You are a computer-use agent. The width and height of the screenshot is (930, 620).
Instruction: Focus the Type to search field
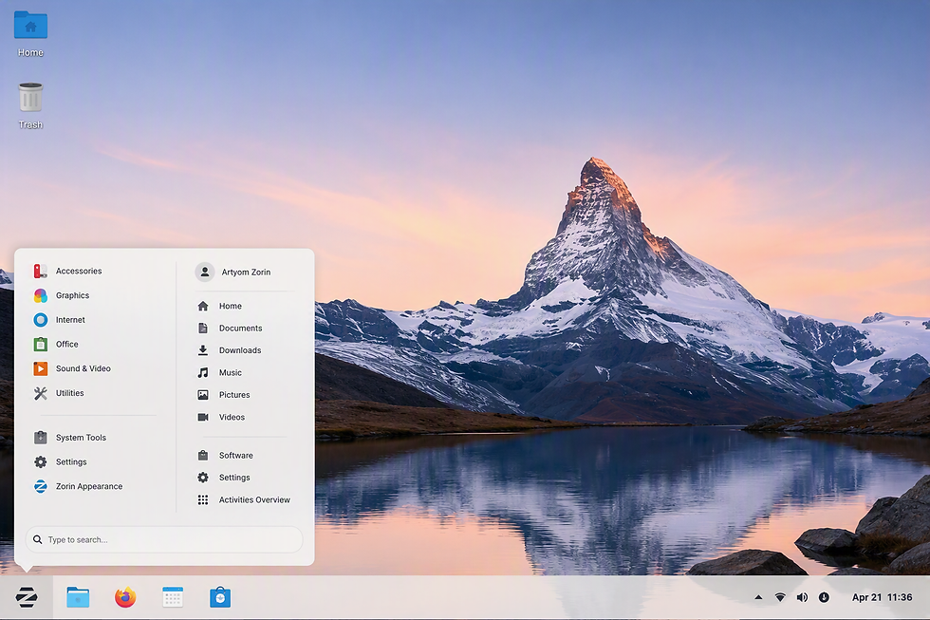(164, 540)
